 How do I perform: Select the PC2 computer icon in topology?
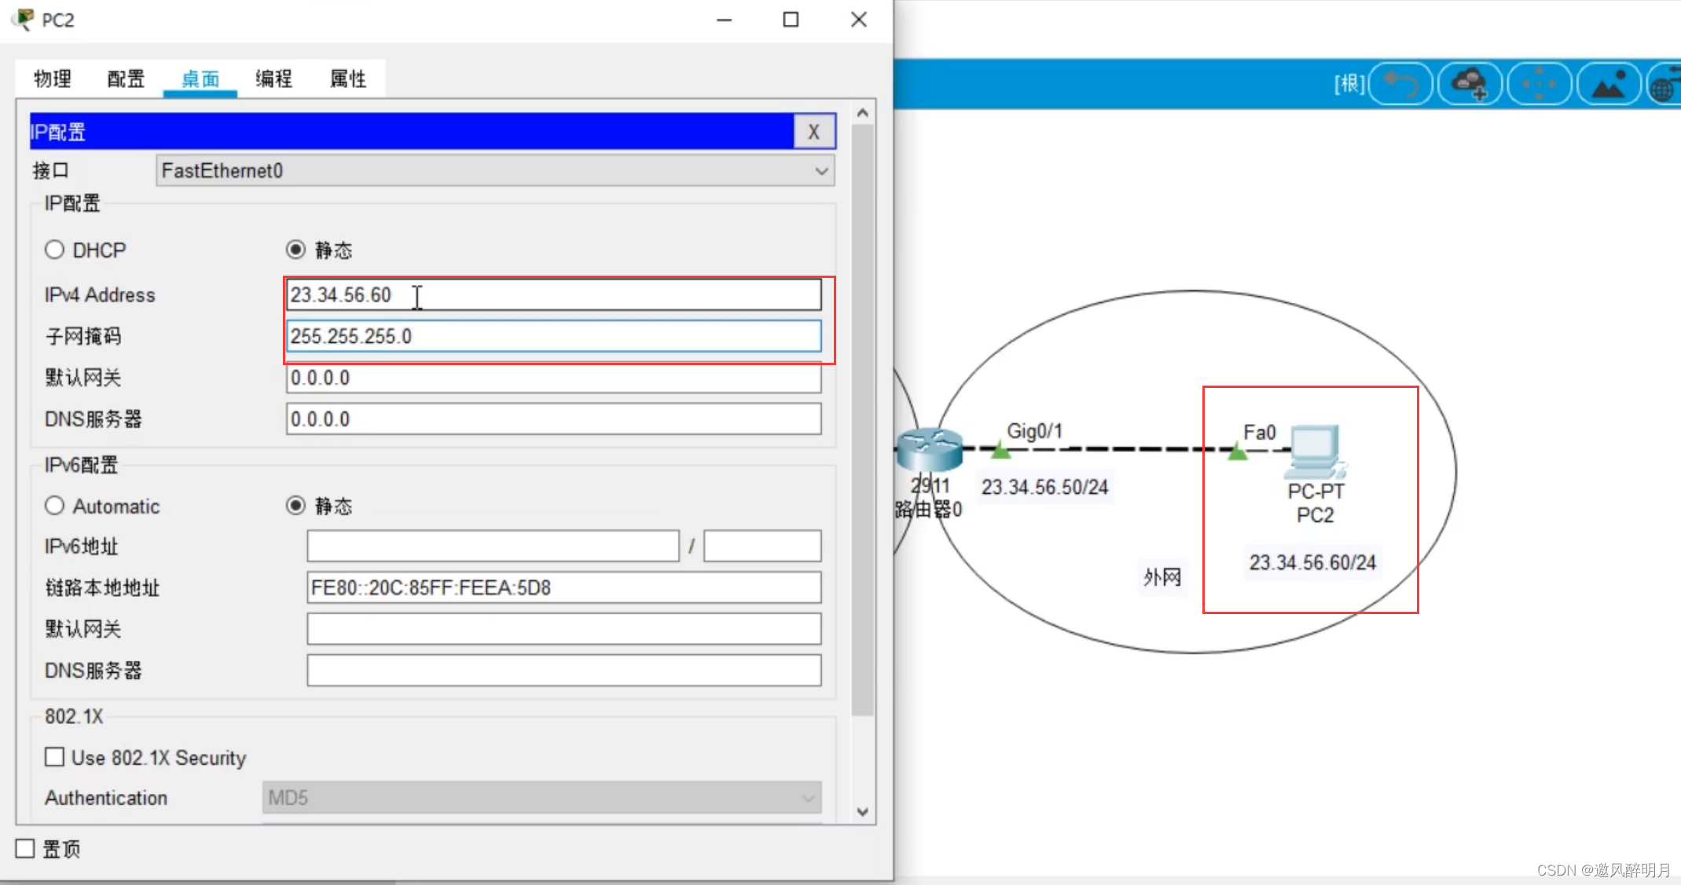1314,452
